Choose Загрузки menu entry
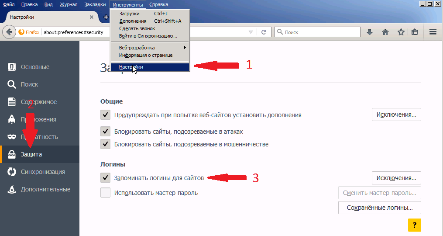The height and width of the screenshot is (236, 443). pyautogui.click(x=129, y=14)
